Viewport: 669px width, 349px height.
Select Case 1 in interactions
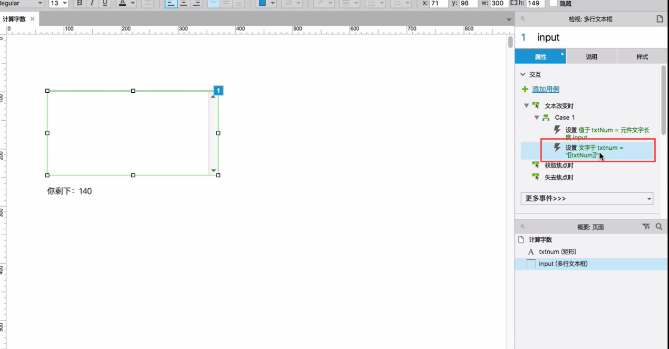tap(565, 118)
